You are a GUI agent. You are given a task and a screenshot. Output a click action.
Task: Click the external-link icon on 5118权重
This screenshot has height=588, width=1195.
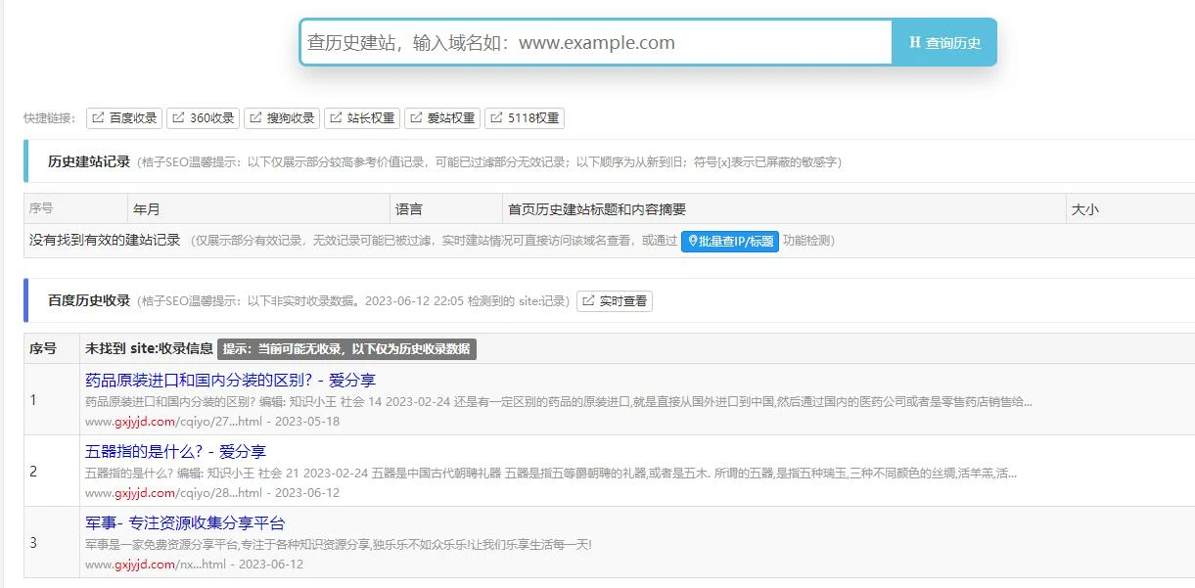(496, 118)
